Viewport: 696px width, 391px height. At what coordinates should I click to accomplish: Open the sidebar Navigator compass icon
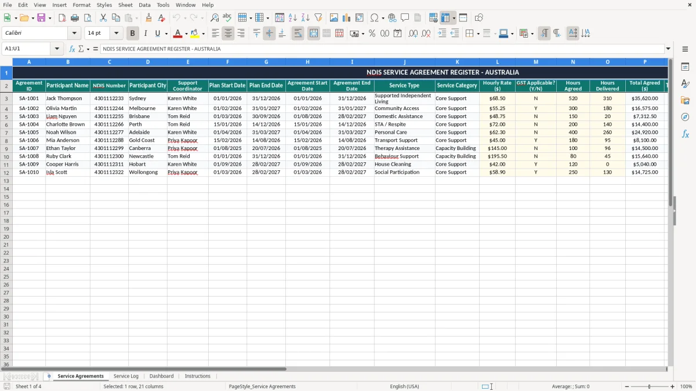[x=685, y=118]
